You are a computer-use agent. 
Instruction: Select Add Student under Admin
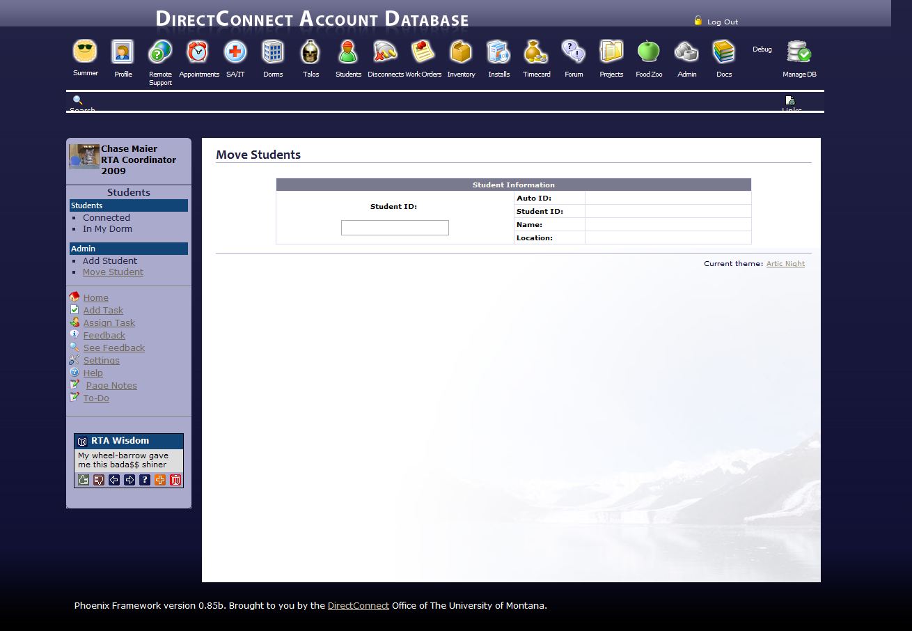coord(110,261)
